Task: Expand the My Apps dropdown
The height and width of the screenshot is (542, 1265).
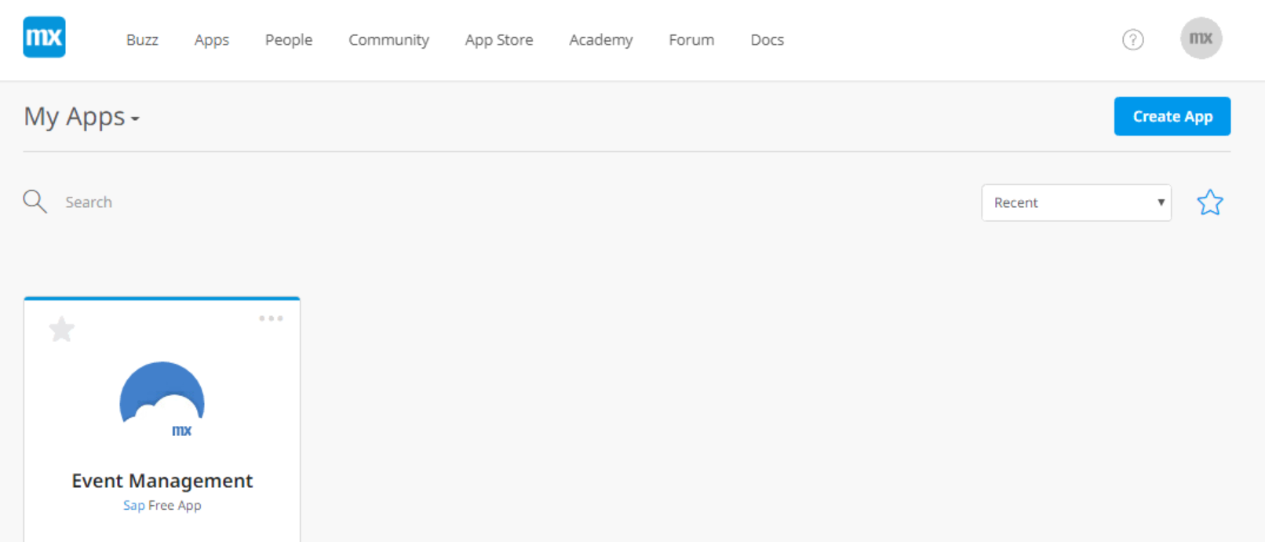Action: click(x=82, y=117)
